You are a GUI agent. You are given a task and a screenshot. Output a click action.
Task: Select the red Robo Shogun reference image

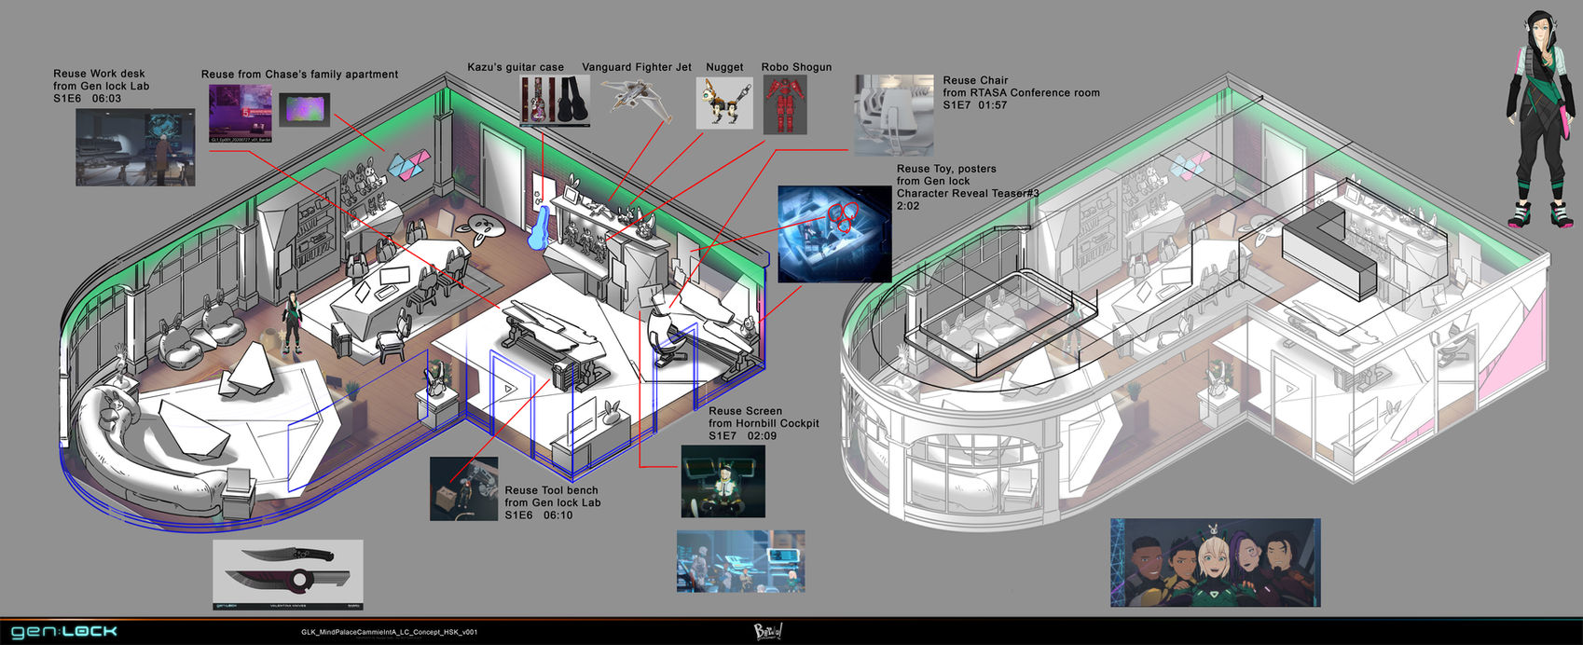785,104
